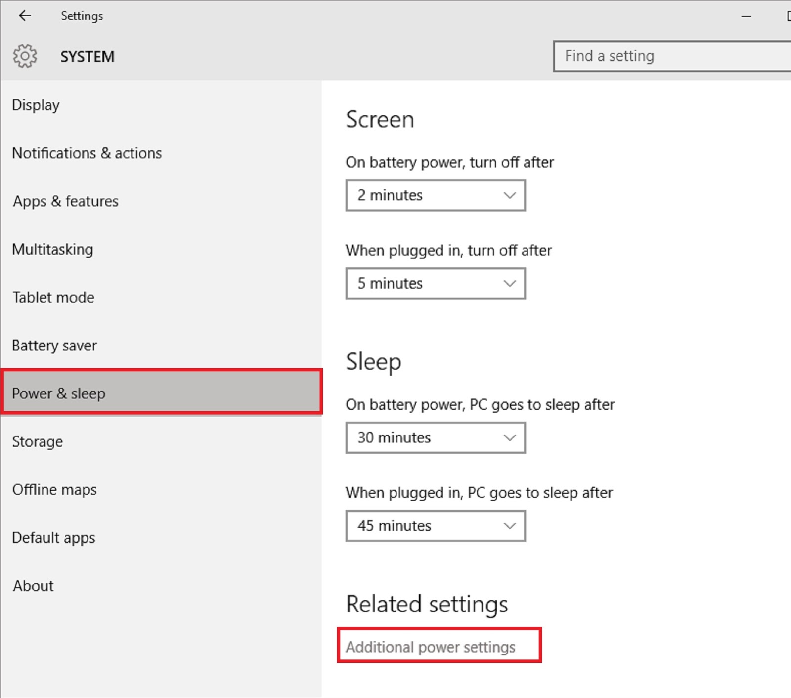
Task: Select Tablet mode
Action: tap(53, 297)
